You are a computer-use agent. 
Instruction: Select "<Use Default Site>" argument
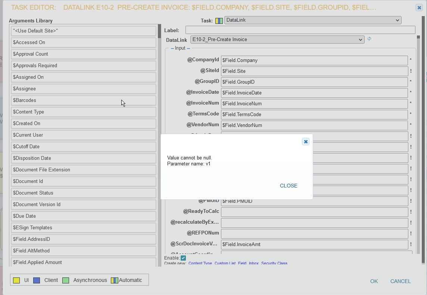[x=84, y=31]
